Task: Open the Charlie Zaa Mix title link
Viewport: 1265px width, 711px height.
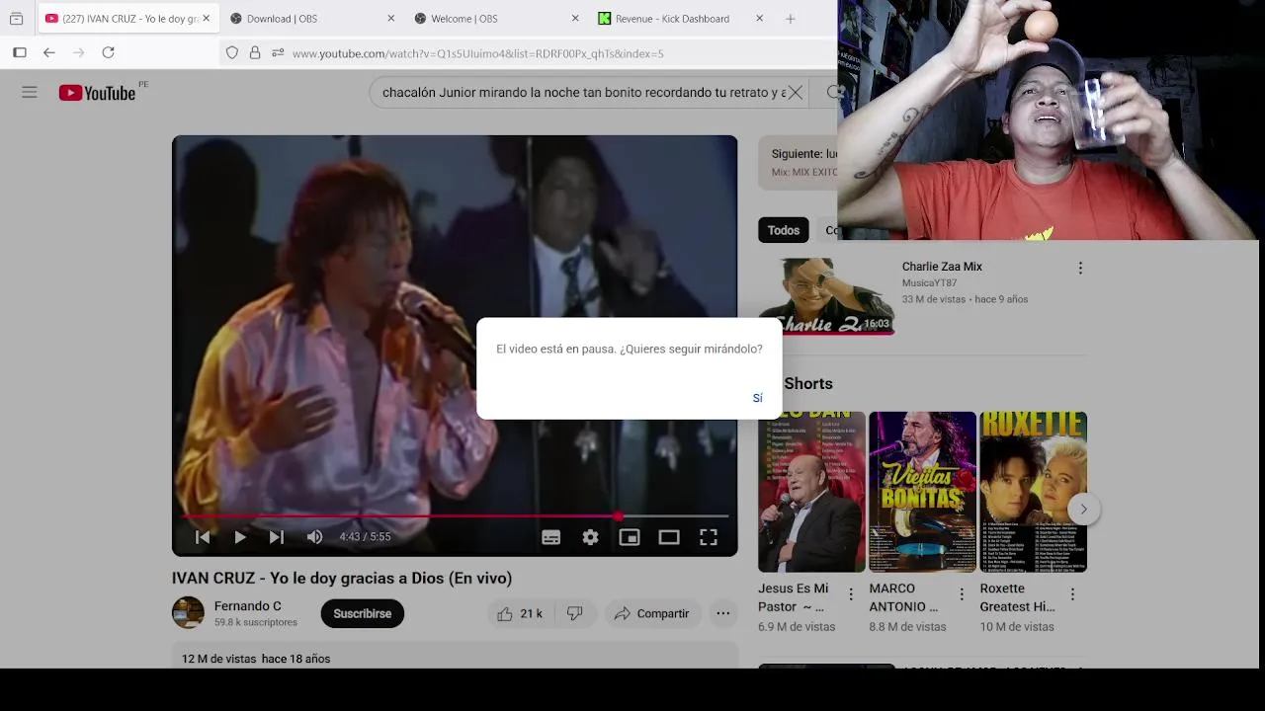Action: point(942,267)
